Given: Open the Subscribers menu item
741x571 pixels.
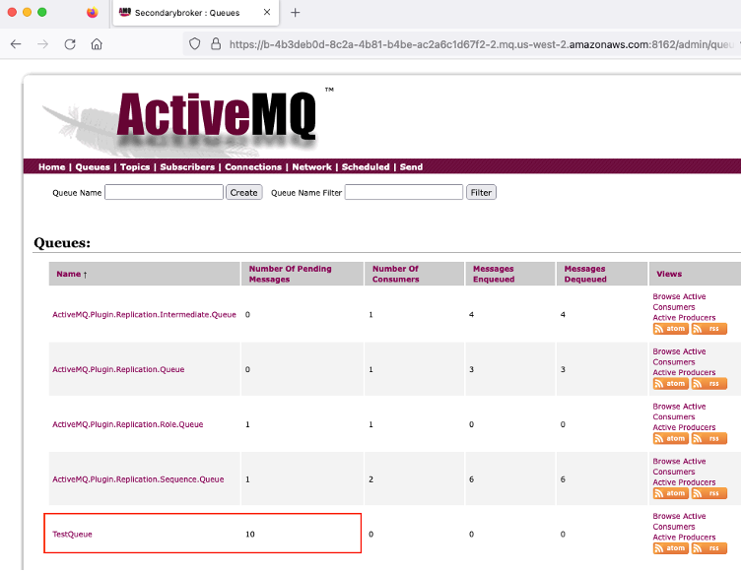Looking at the screenshot, I should pyautogui.click(x=187, y=166).
